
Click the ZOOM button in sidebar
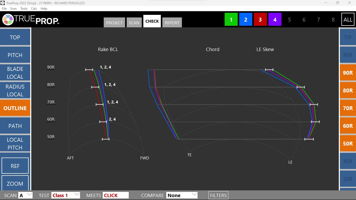(x=15, y=183)
